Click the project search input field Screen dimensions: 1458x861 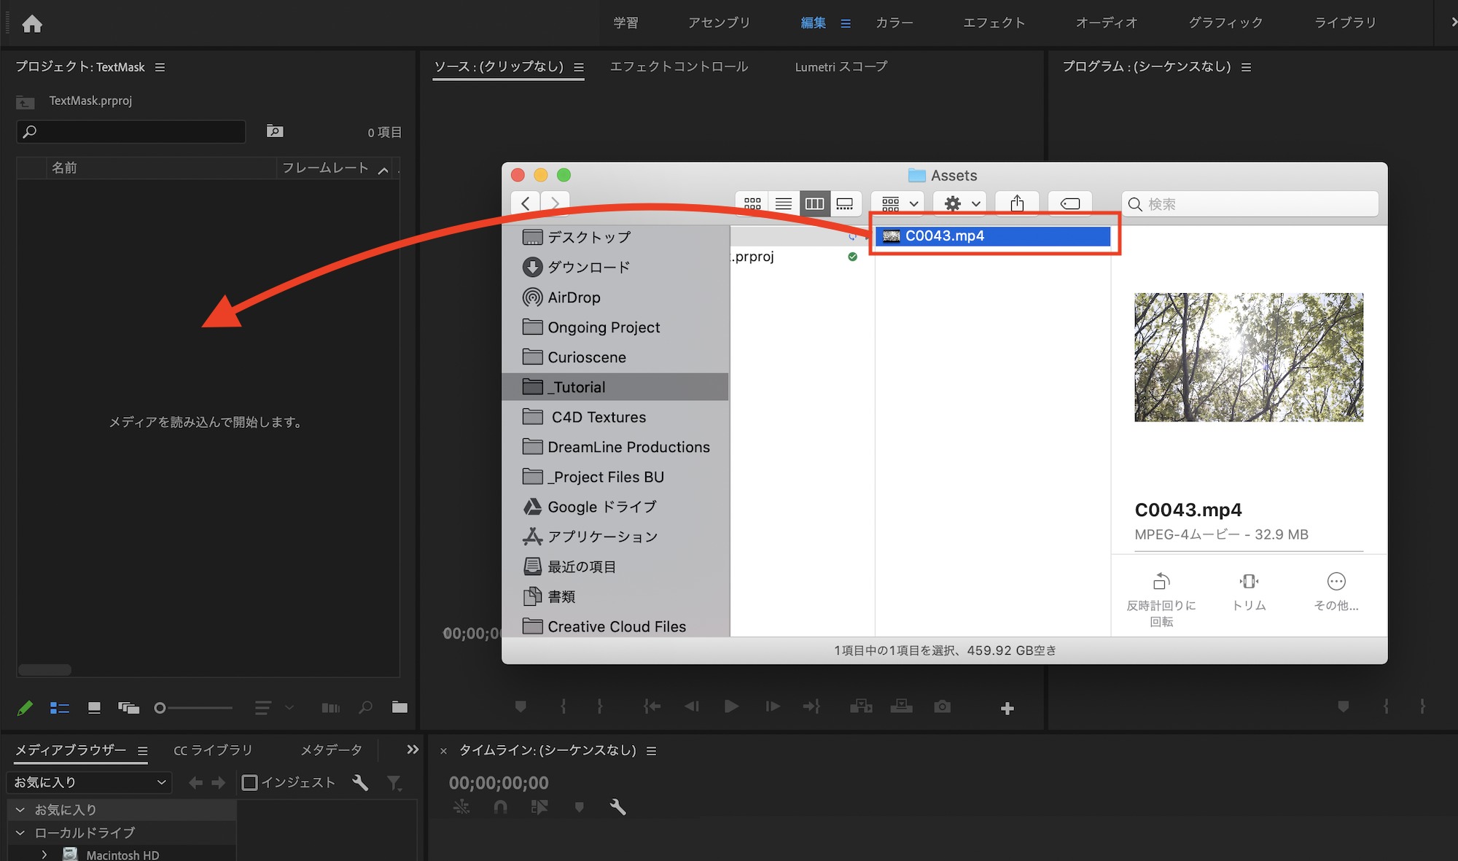click(131, 132)
